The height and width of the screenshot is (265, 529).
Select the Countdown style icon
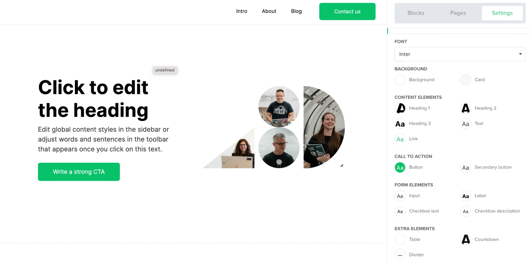465,240
